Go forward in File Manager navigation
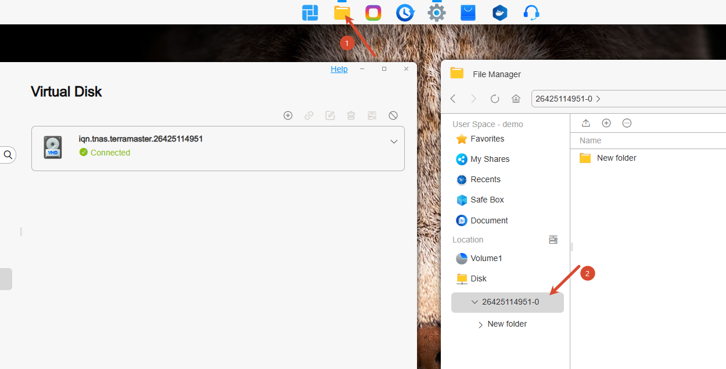 pyautogui.click(x=473, y=99)
